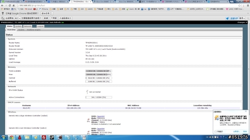Click the address bar showing 192.168.101.1
This screenshot has height=140, width=250.
[x=128, y=5]
